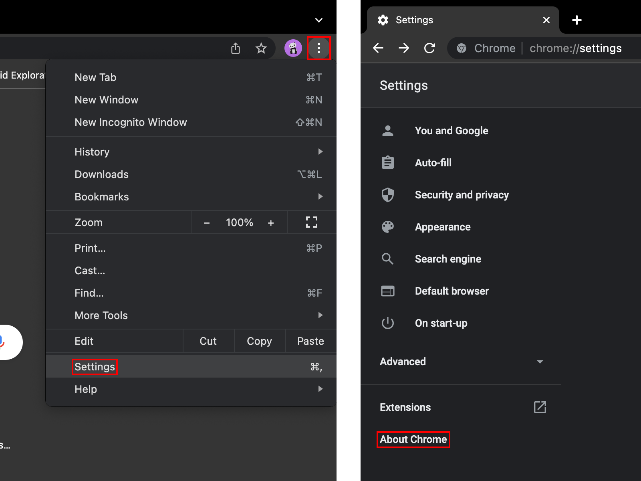Open a new tab with plus icon
The image size is (641, 481).
point(577,20)
